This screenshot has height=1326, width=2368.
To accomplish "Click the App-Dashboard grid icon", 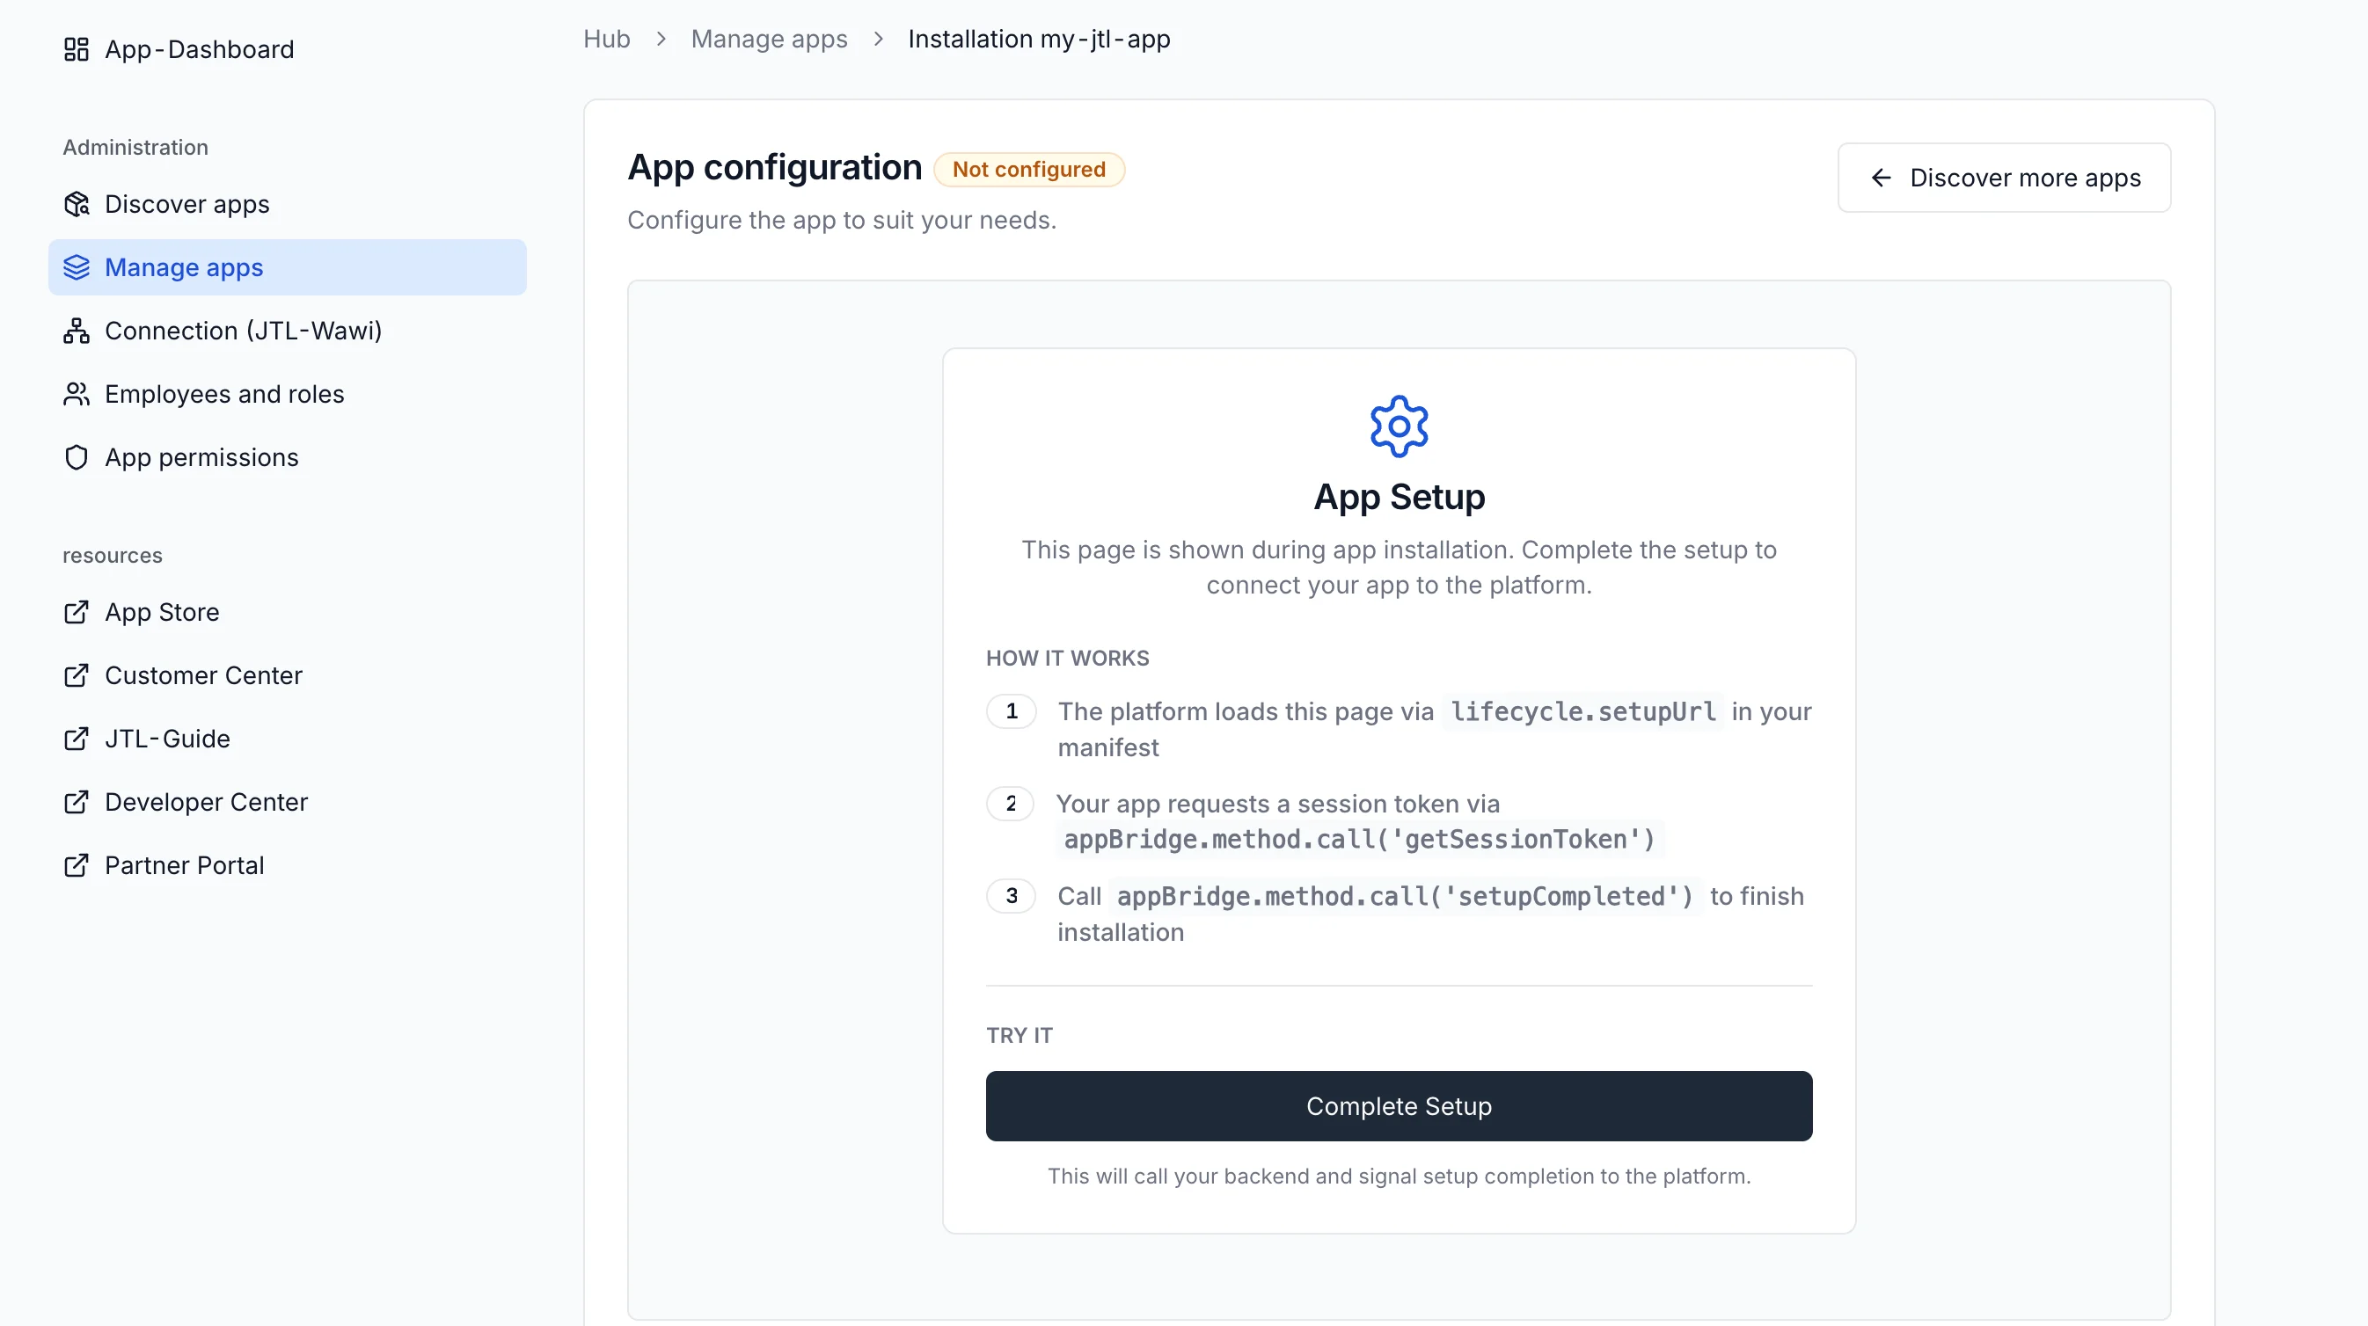I will 77,49.
